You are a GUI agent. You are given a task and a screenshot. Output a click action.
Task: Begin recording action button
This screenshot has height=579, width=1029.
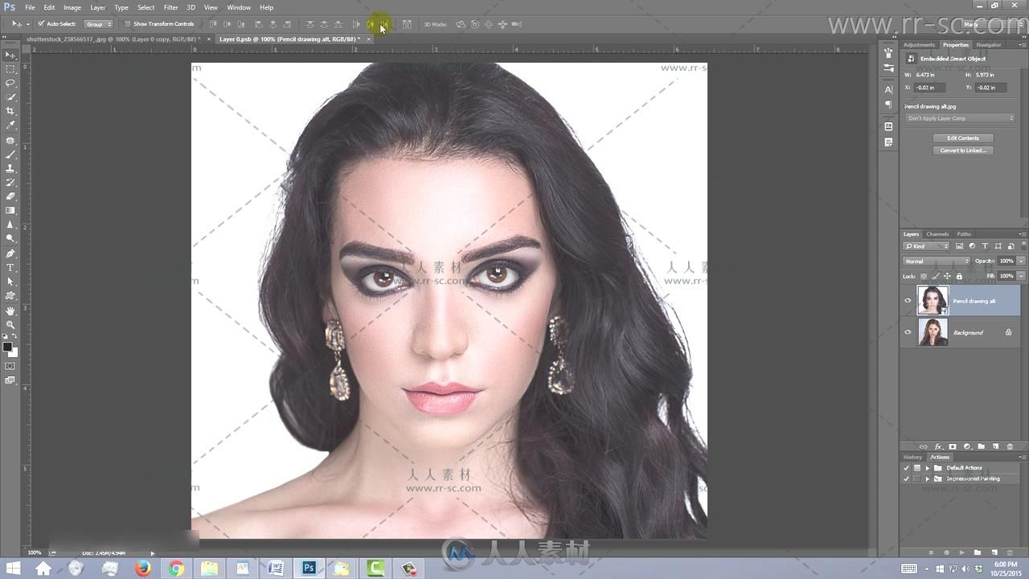pos(946,552)
